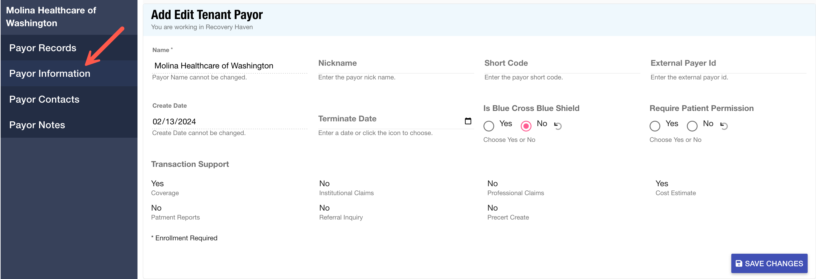Image resolution: width=816 pixels, height=279 pixels.
Task: Click the Create Date field
Action: 229,122
